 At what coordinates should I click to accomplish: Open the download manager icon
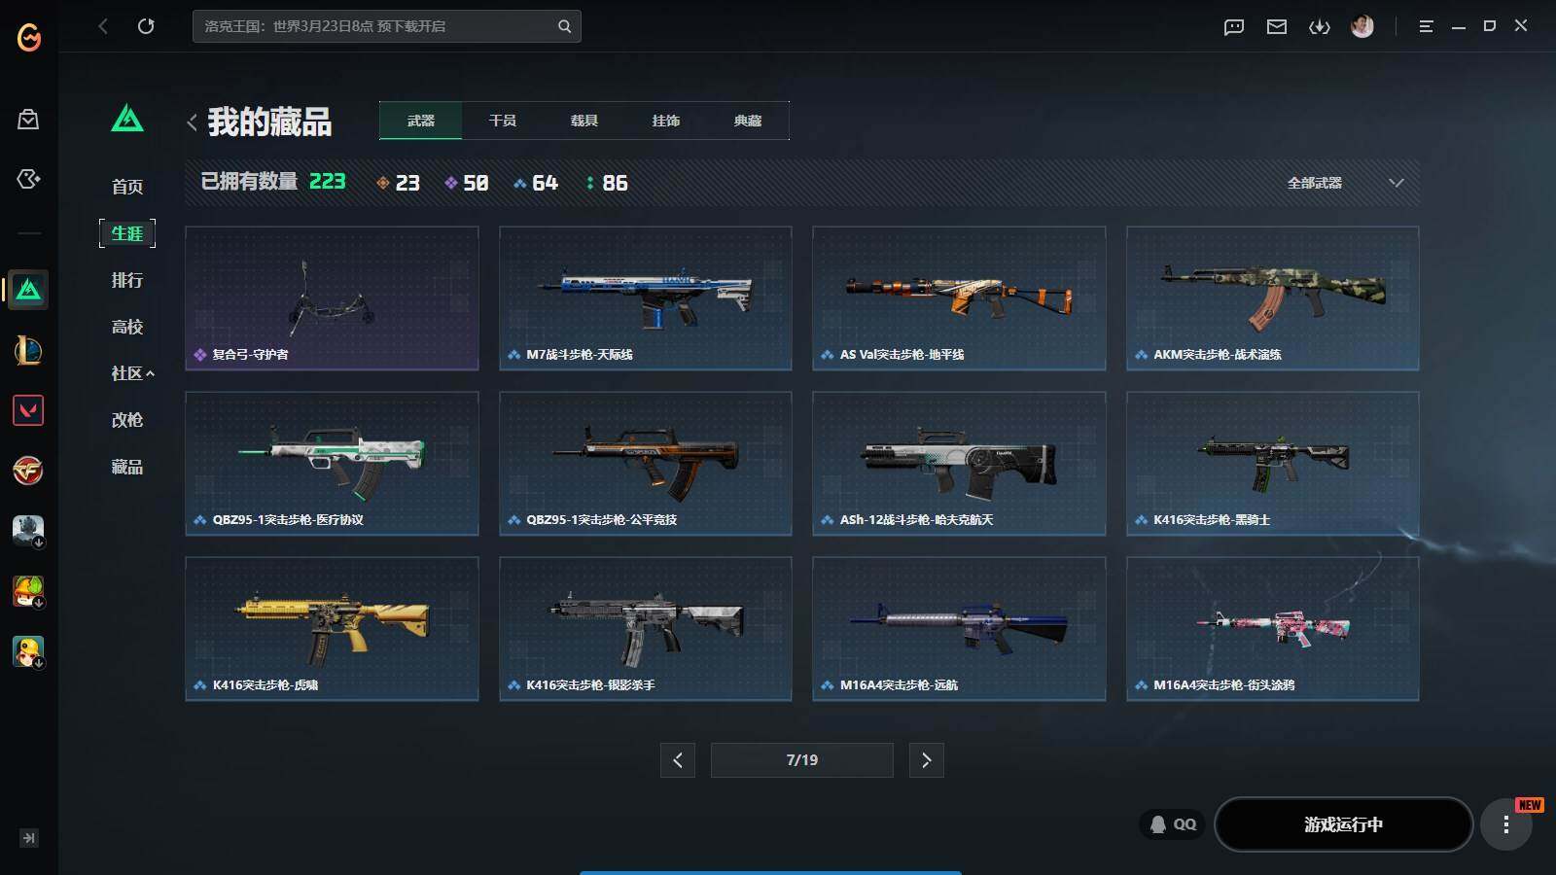pyautogui.click(x=1320, y=27)
